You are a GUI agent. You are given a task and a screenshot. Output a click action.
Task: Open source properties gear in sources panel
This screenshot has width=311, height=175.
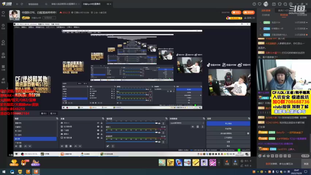[x=71, y=146]
